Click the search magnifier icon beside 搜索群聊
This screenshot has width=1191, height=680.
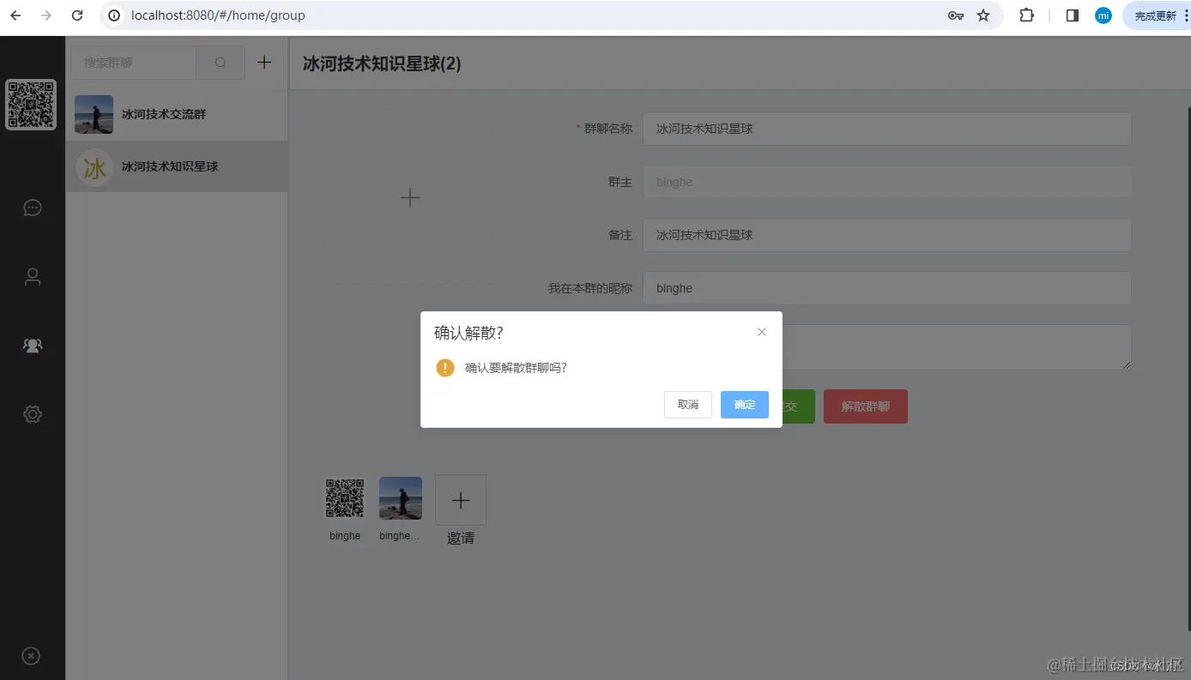click(220, 62)
